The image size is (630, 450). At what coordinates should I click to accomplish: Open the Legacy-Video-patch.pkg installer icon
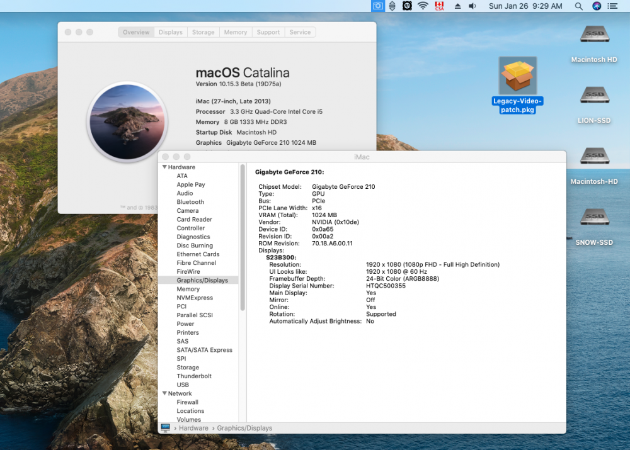click(517, 76)
